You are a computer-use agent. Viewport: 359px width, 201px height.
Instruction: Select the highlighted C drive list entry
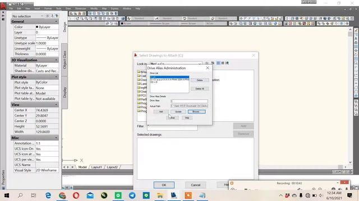point(169,77)
